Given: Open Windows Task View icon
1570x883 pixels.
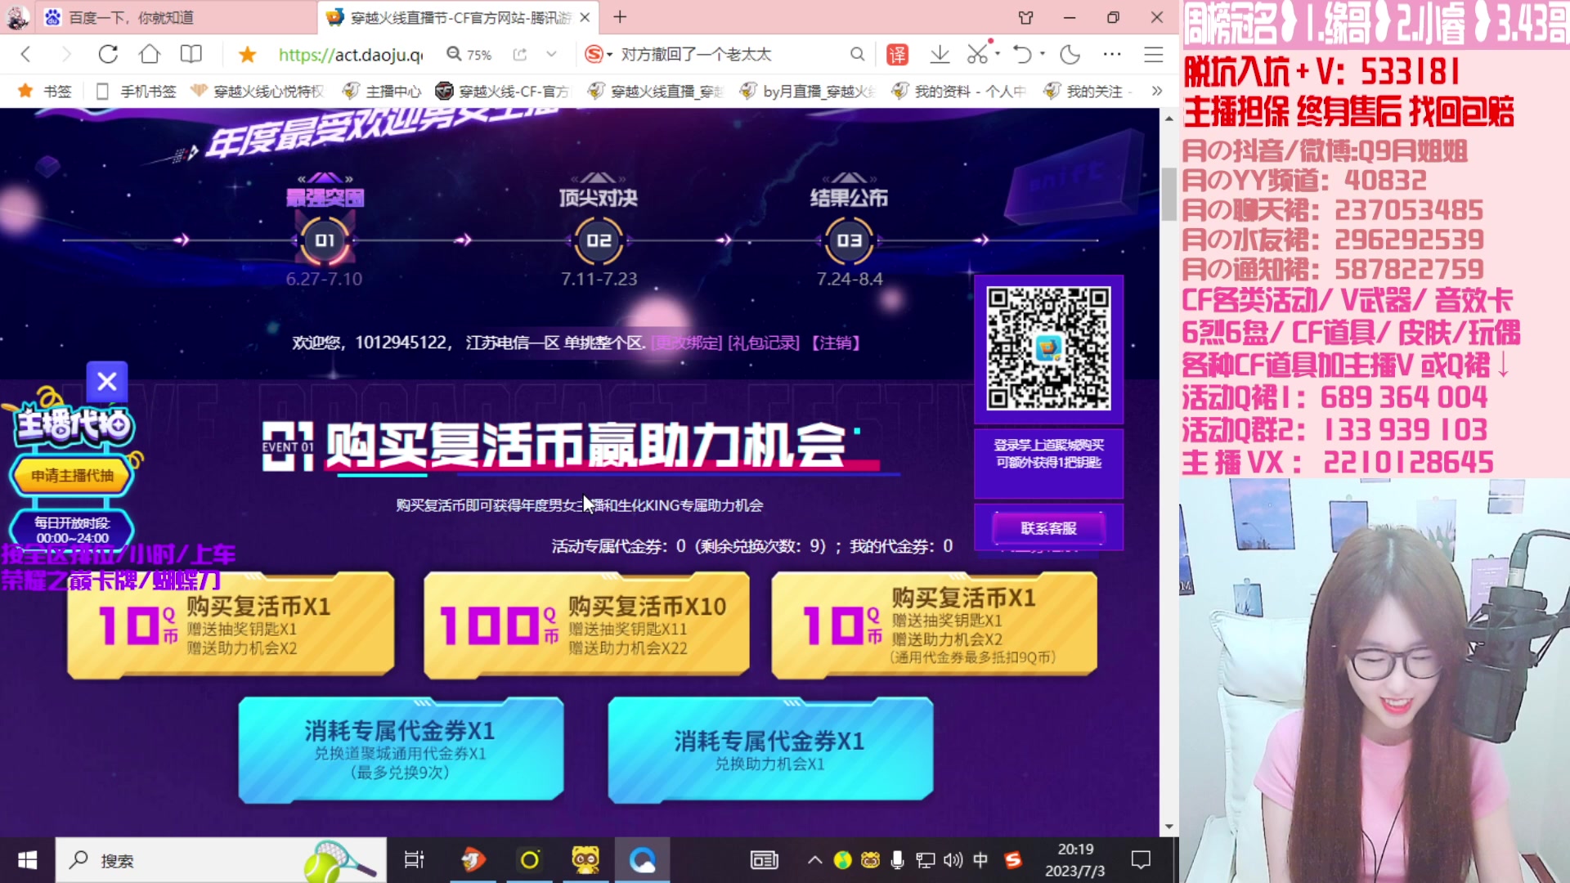Looking at the screenshot, I should coord(414,860).
